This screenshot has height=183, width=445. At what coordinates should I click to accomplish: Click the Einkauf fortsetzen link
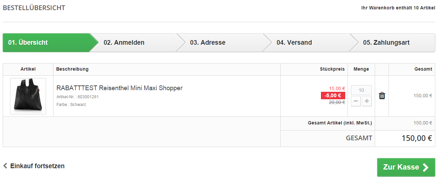pyautogui.click(x=37, y=166)
